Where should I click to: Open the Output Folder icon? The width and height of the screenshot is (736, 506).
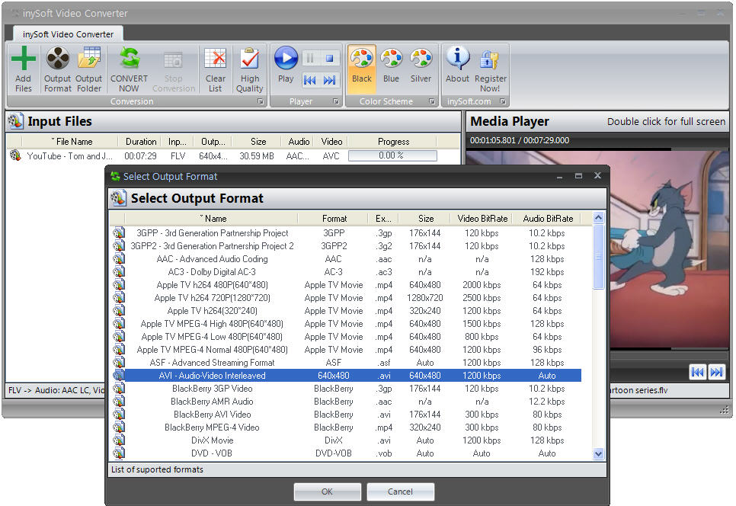click(x=88, y=59)
